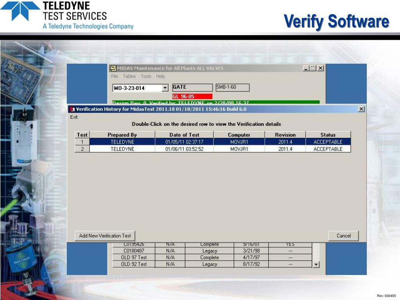This screenshot has height=300, width=400.
Task: Select row header for test 1
Action: [82, 142]
